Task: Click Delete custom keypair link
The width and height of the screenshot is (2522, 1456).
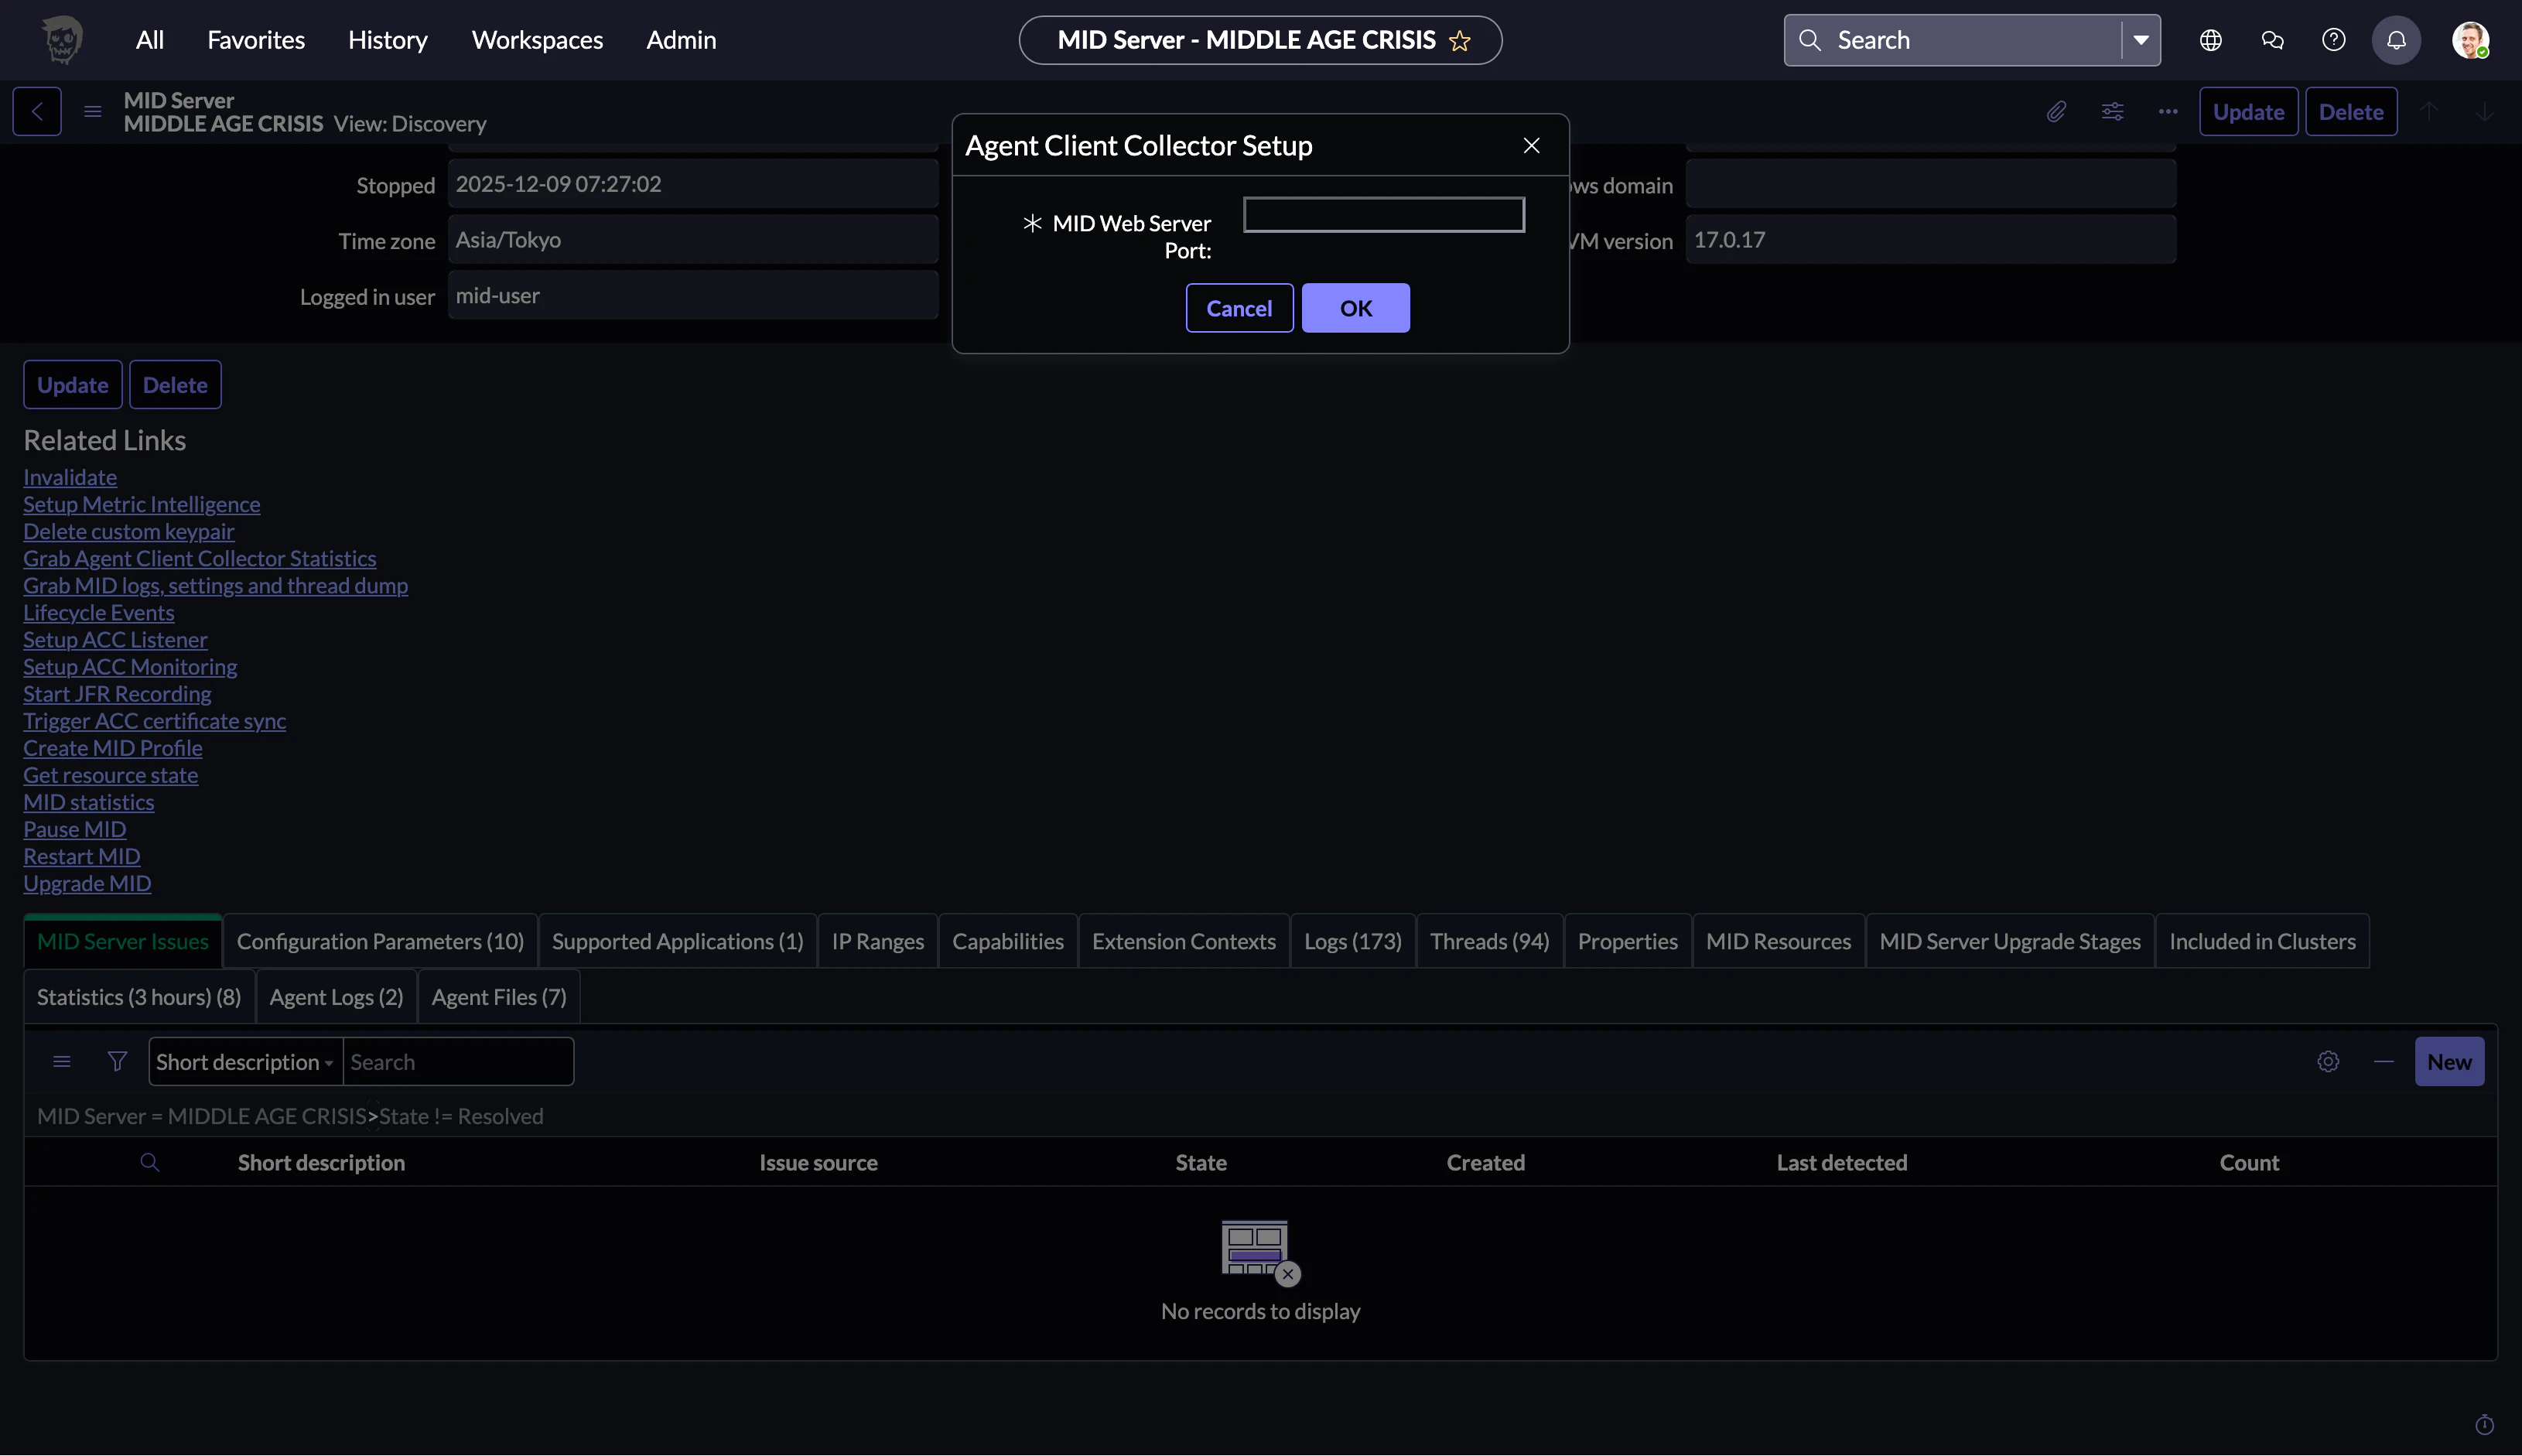Action: 129,531
